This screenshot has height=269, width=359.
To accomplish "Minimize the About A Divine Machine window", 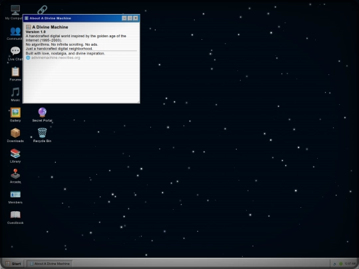I will [124, 18].
